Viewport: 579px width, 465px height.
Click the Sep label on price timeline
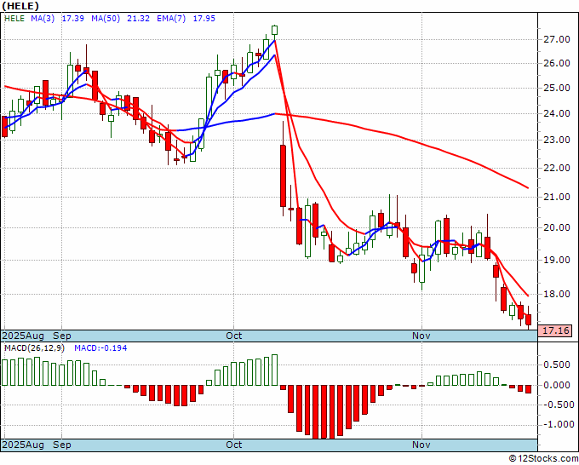pyautogui.click(x=61, y=336)
